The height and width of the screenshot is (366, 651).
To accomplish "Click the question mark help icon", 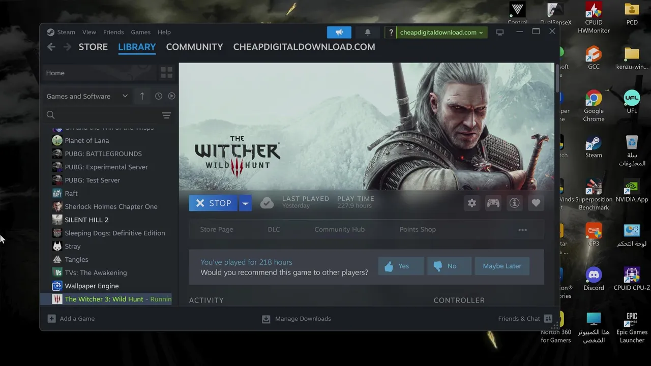I will point(391,32).
